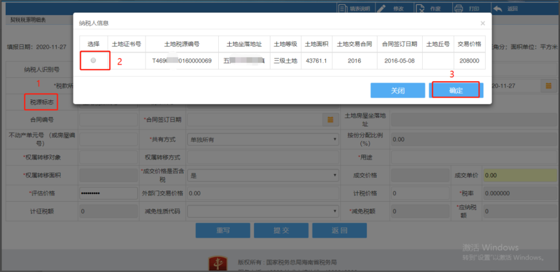This screenshot has width=560, height=272.
Task: Focus the 减免税额 field
Action: pos(419,211)
